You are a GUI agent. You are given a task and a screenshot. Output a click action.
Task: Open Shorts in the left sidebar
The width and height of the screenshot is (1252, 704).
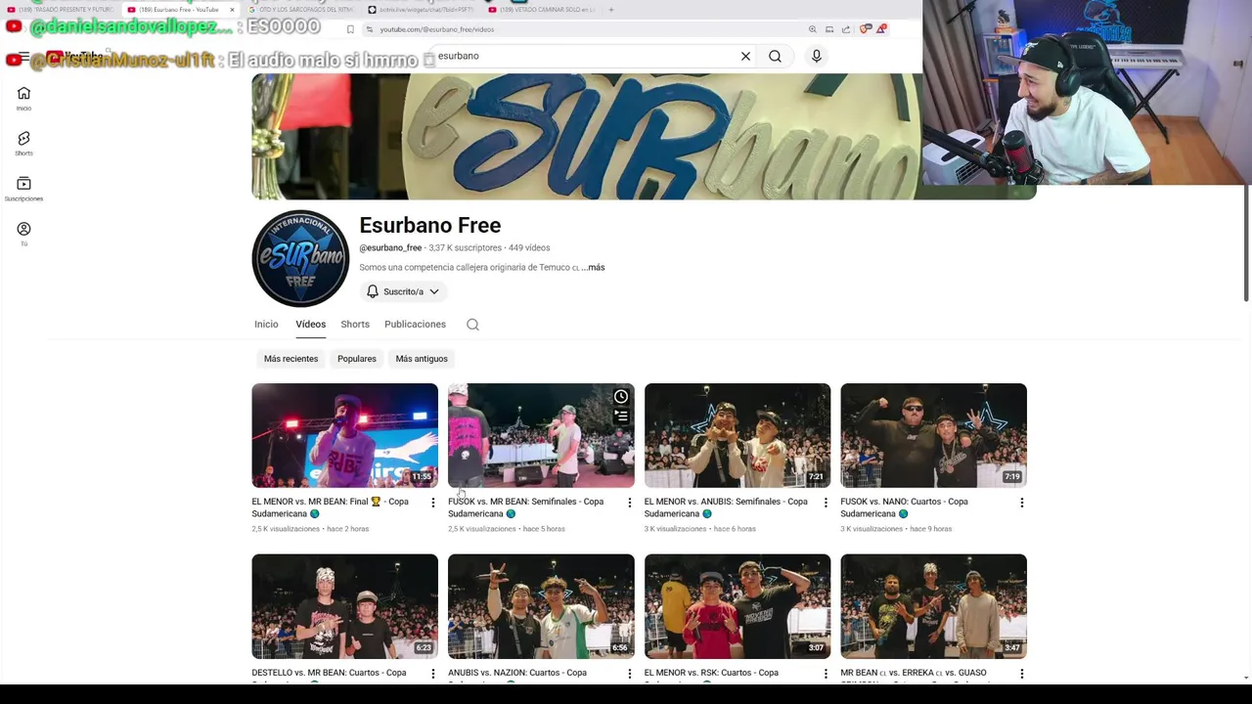click(23, 143)
